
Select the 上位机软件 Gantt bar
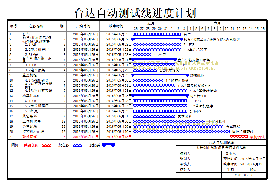tap(169, 121)
